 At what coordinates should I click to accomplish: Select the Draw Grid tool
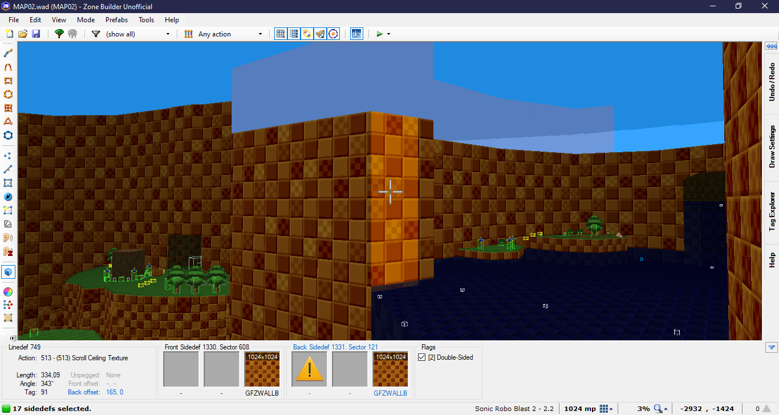click(8, 108)
